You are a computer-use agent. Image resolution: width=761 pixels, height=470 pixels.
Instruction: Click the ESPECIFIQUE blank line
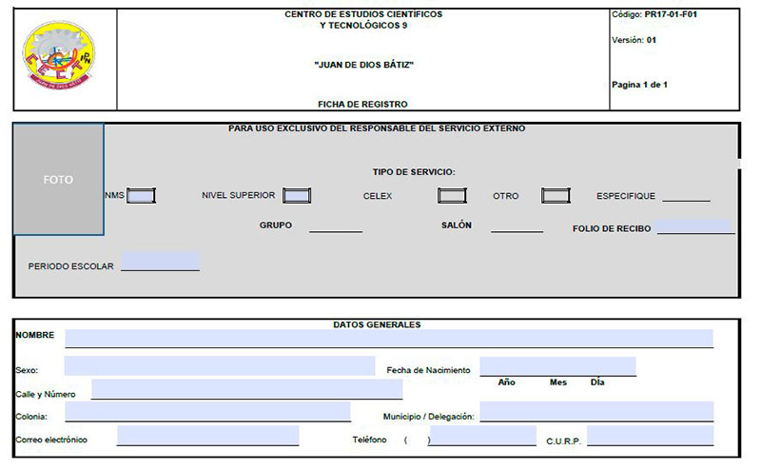coord(686,196)
